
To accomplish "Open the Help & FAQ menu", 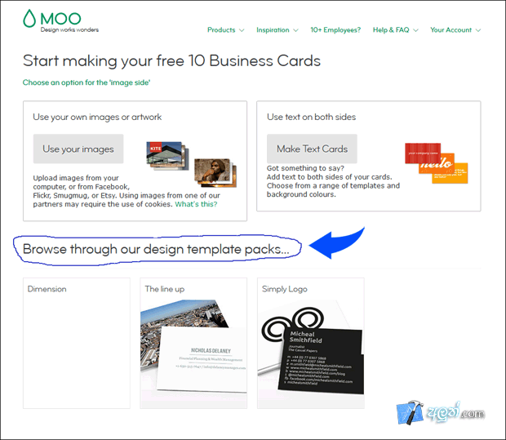I will pyautogui.click(x=391, y=30).
